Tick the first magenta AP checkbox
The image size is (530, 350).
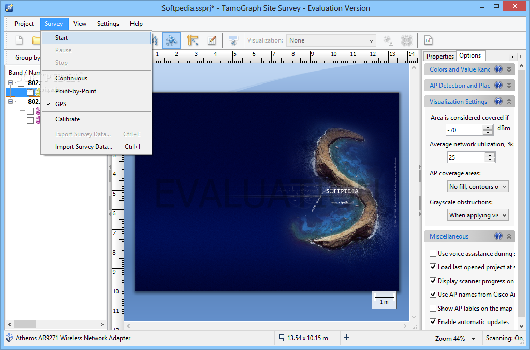pyautogui.click(x=31, y=111)
